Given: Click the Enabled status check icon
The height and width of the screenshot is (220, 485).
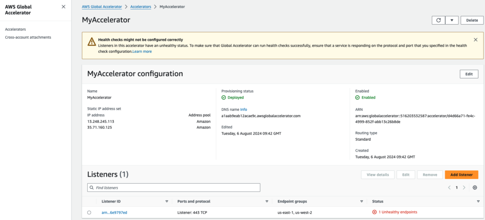Looking at the screenshot, I should pyautogui.click(x=357, y=97).
